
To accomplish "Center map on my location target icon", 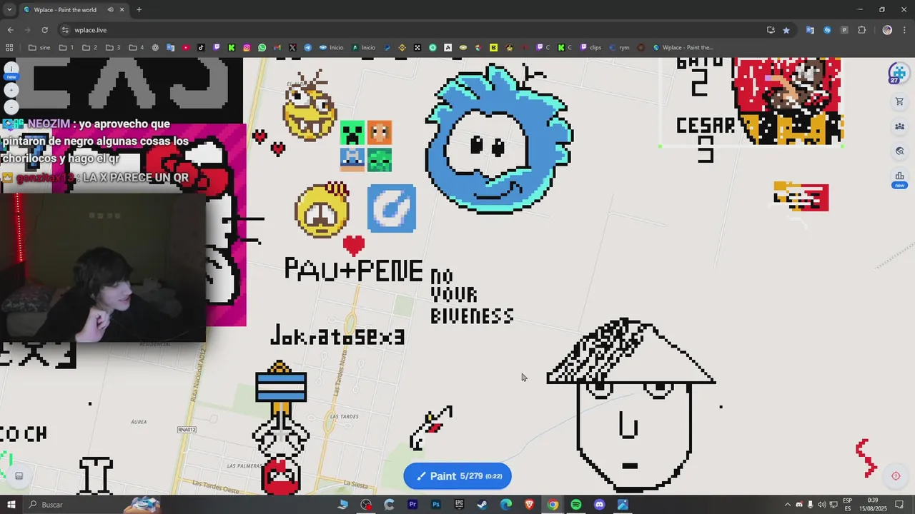I will pyautogui.click(x=896, y=476).
